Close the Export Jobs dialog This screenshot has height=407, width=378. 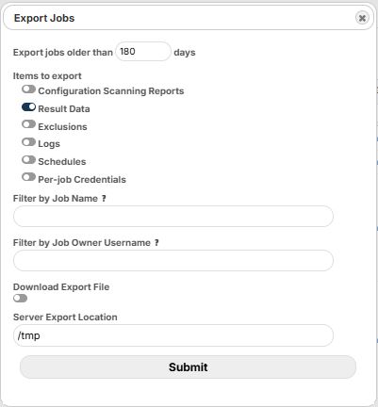[x=362, y=18]
